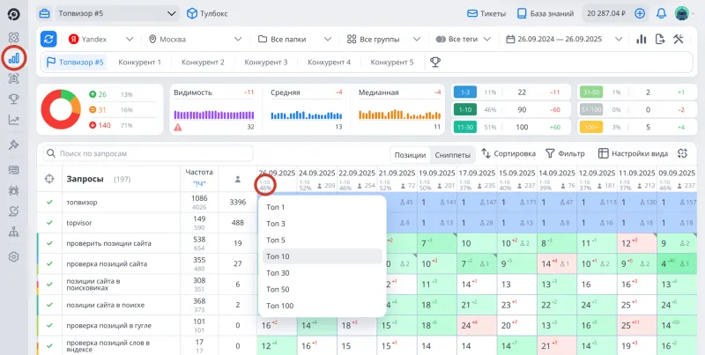Expand the Yandex search engine dropdown
Image resolution: width=705 pixels, height=355 pixels.
click(97, 40)
